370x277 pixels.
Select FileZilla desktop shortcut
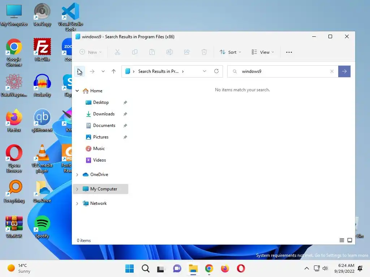point(42,50)
